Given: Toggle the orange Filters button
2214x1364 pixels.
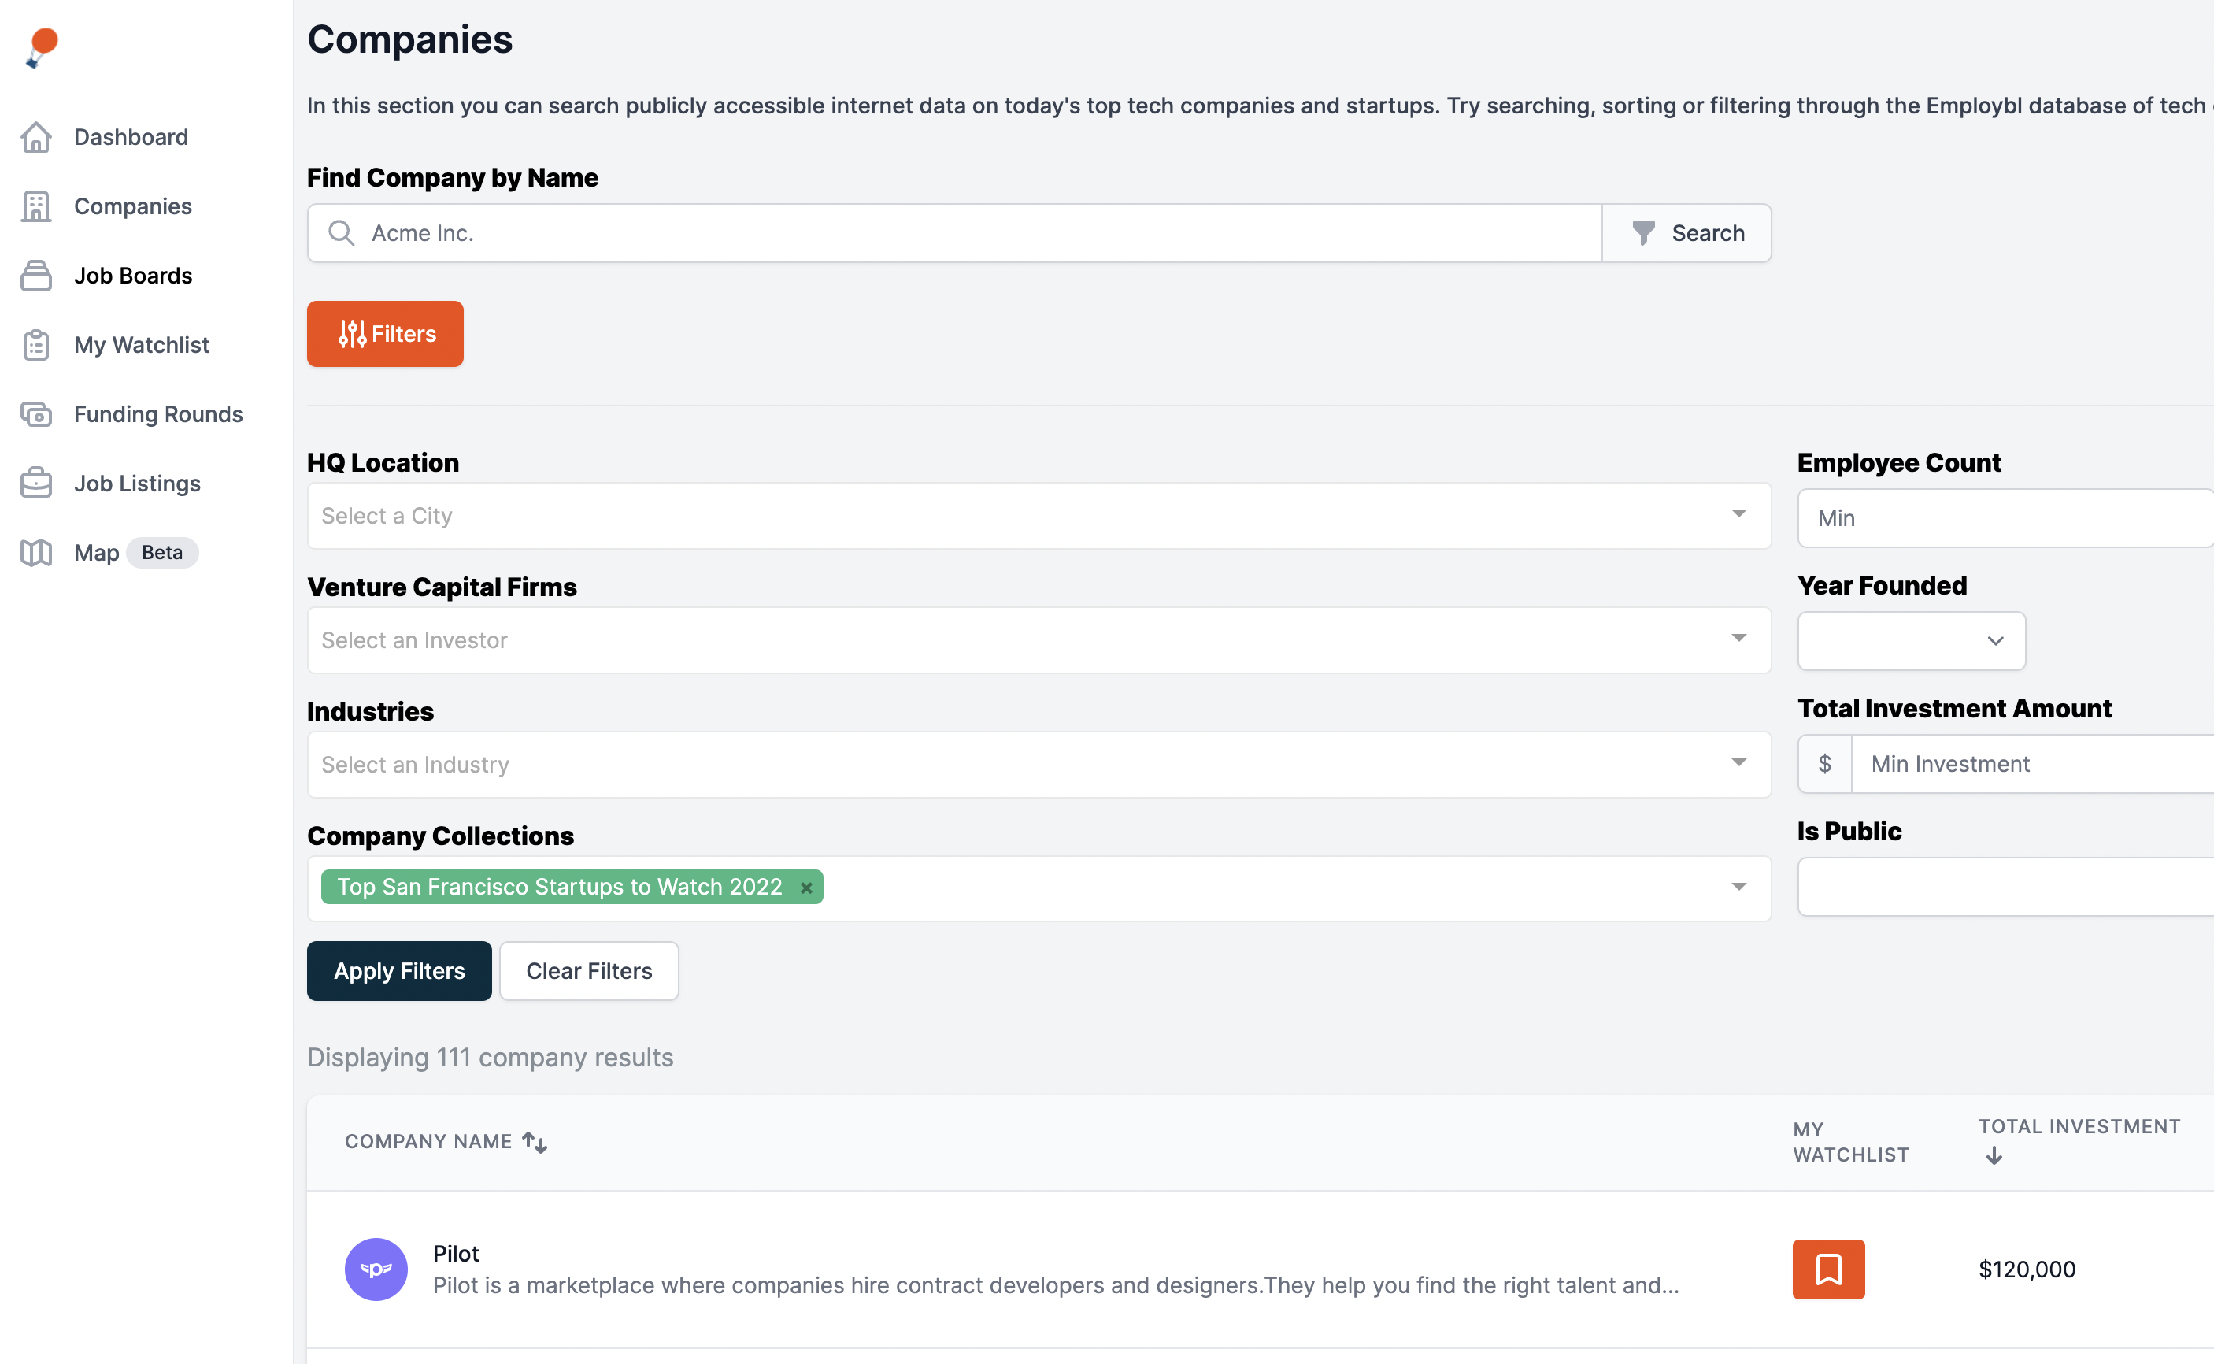Looking at the screenshot, I should tap(385, 334).
